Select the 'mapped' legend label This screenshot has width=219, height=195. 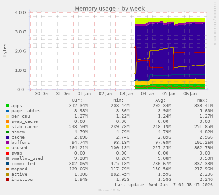[19, 169]
